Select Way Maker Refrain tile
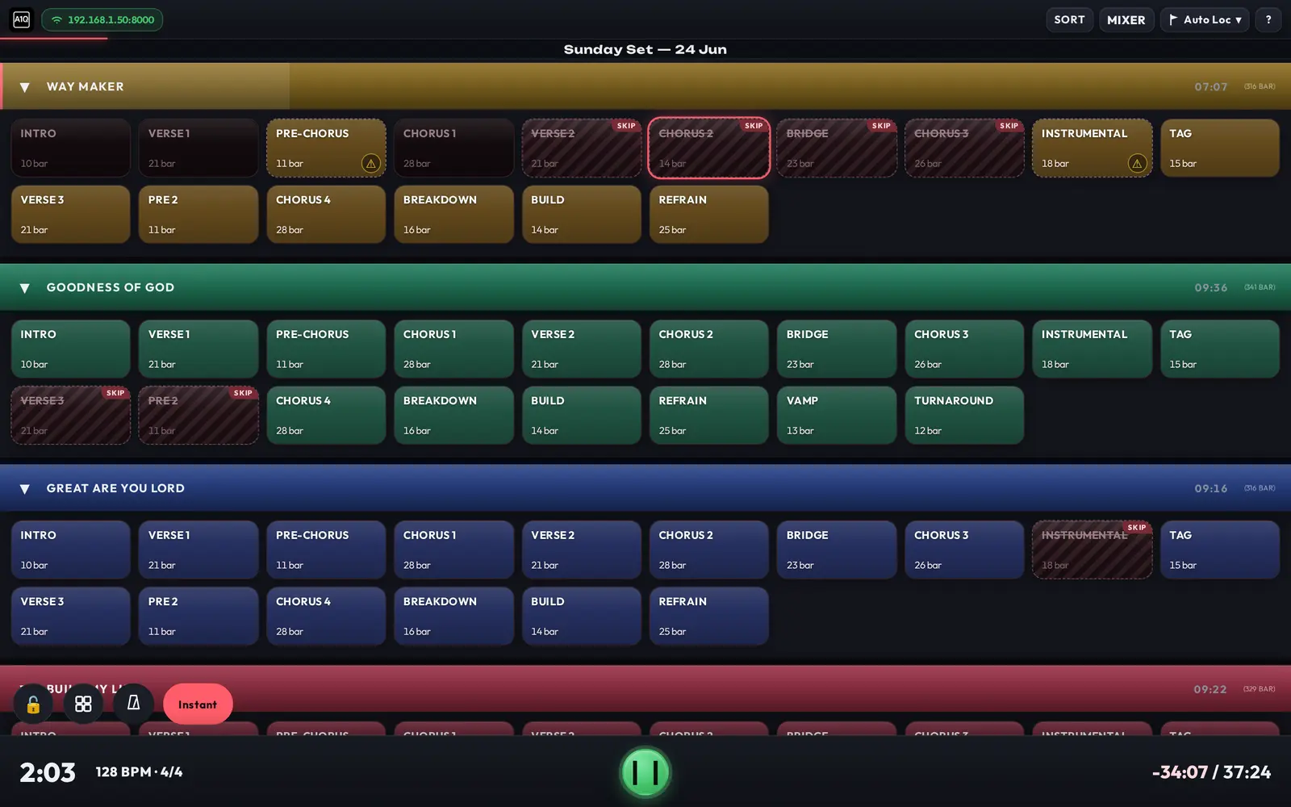The image size is (1291, 807). (x=709, y=215)
